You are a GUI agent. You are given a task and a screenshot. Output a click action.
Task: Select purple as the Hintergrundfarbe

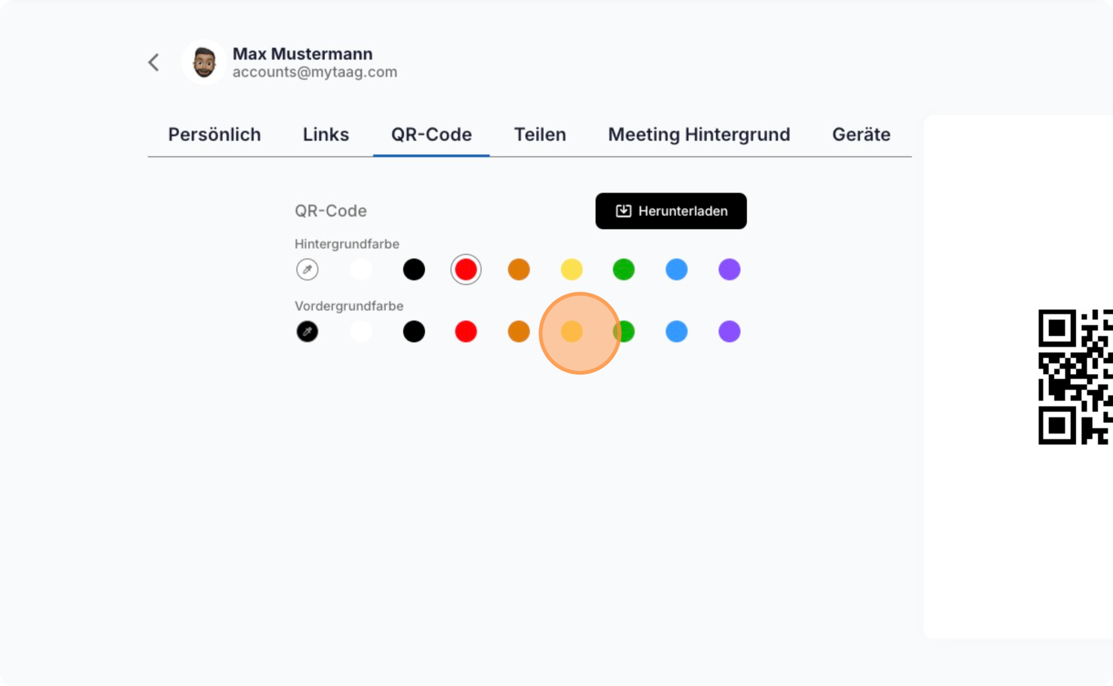[x=730, y=269]
